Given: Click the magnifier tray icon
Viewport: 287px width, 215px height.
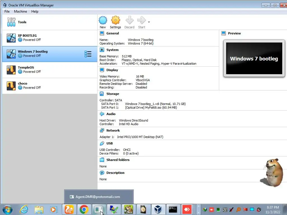Looking at the screenshot, I should 239,209.
